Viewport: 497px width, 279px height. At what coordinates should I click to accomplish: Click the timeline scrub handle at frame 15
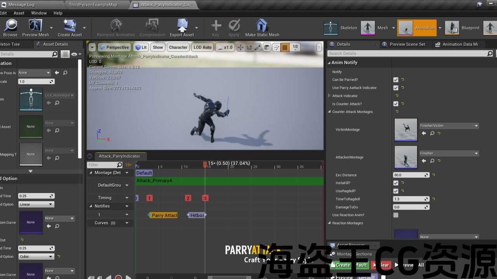[x=205, y=164]
